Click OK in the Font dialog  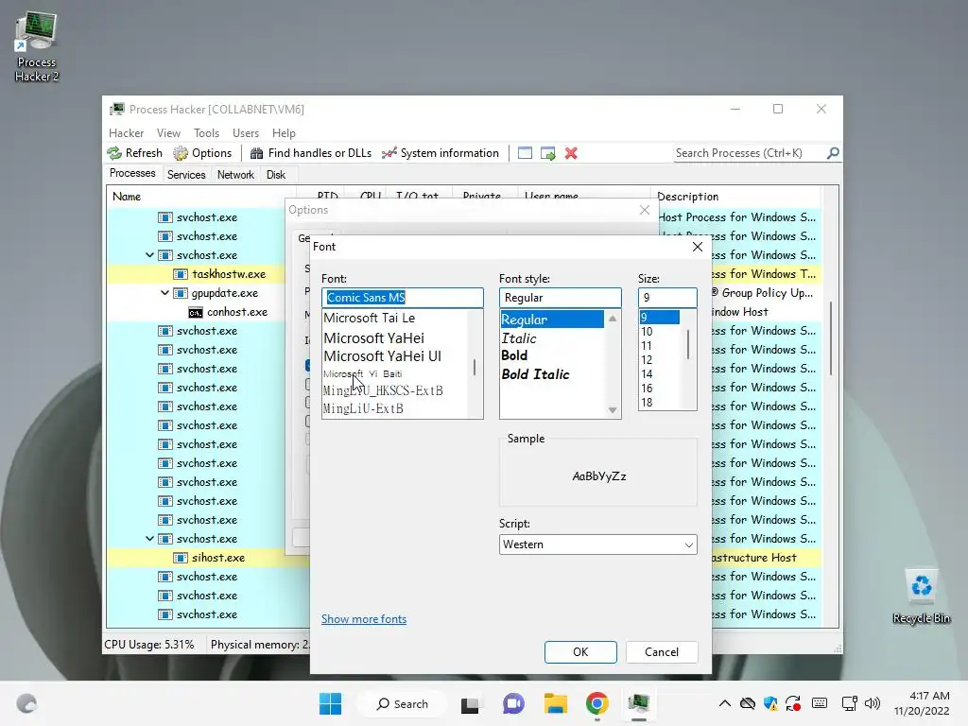click(x=580, y=652)
